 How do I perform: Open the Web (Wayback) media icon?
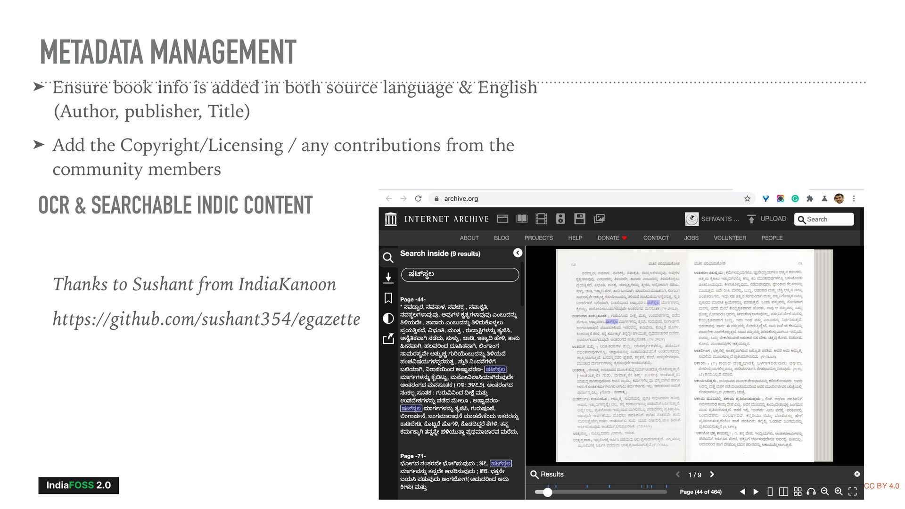pos(502,219)
